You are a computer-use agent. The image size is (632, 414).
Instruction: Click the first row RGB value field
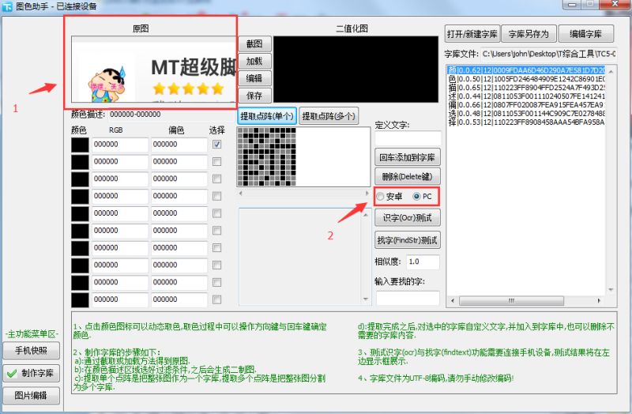120,145
